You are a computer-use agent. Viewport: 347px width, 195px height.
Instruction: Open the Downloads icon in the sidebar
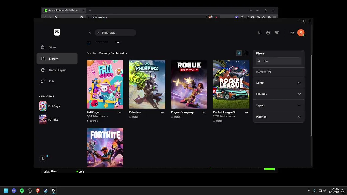(x=43, y=159)
